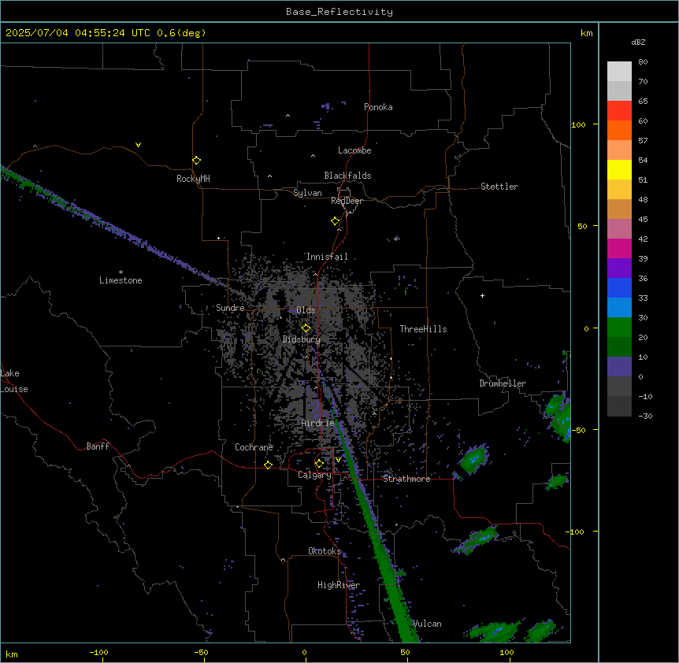Click the Innisfail city label
679x663 pixels.
pos(327,257)
